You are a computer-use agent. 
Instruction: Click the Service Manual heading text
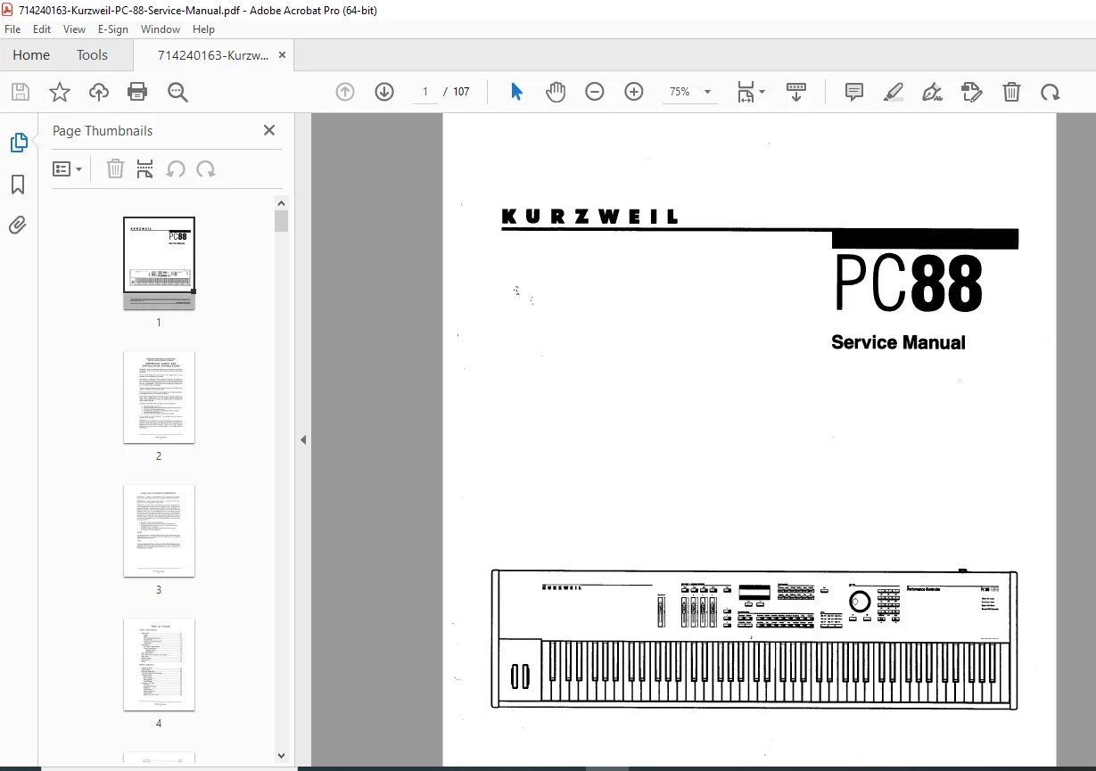pos(898,342)
